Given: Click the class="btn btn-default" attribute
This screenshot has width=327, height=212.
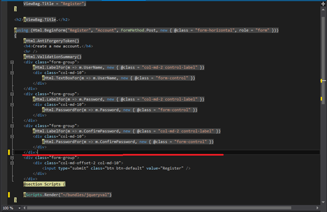Looking at the screenshot, I should click(117, 168).
